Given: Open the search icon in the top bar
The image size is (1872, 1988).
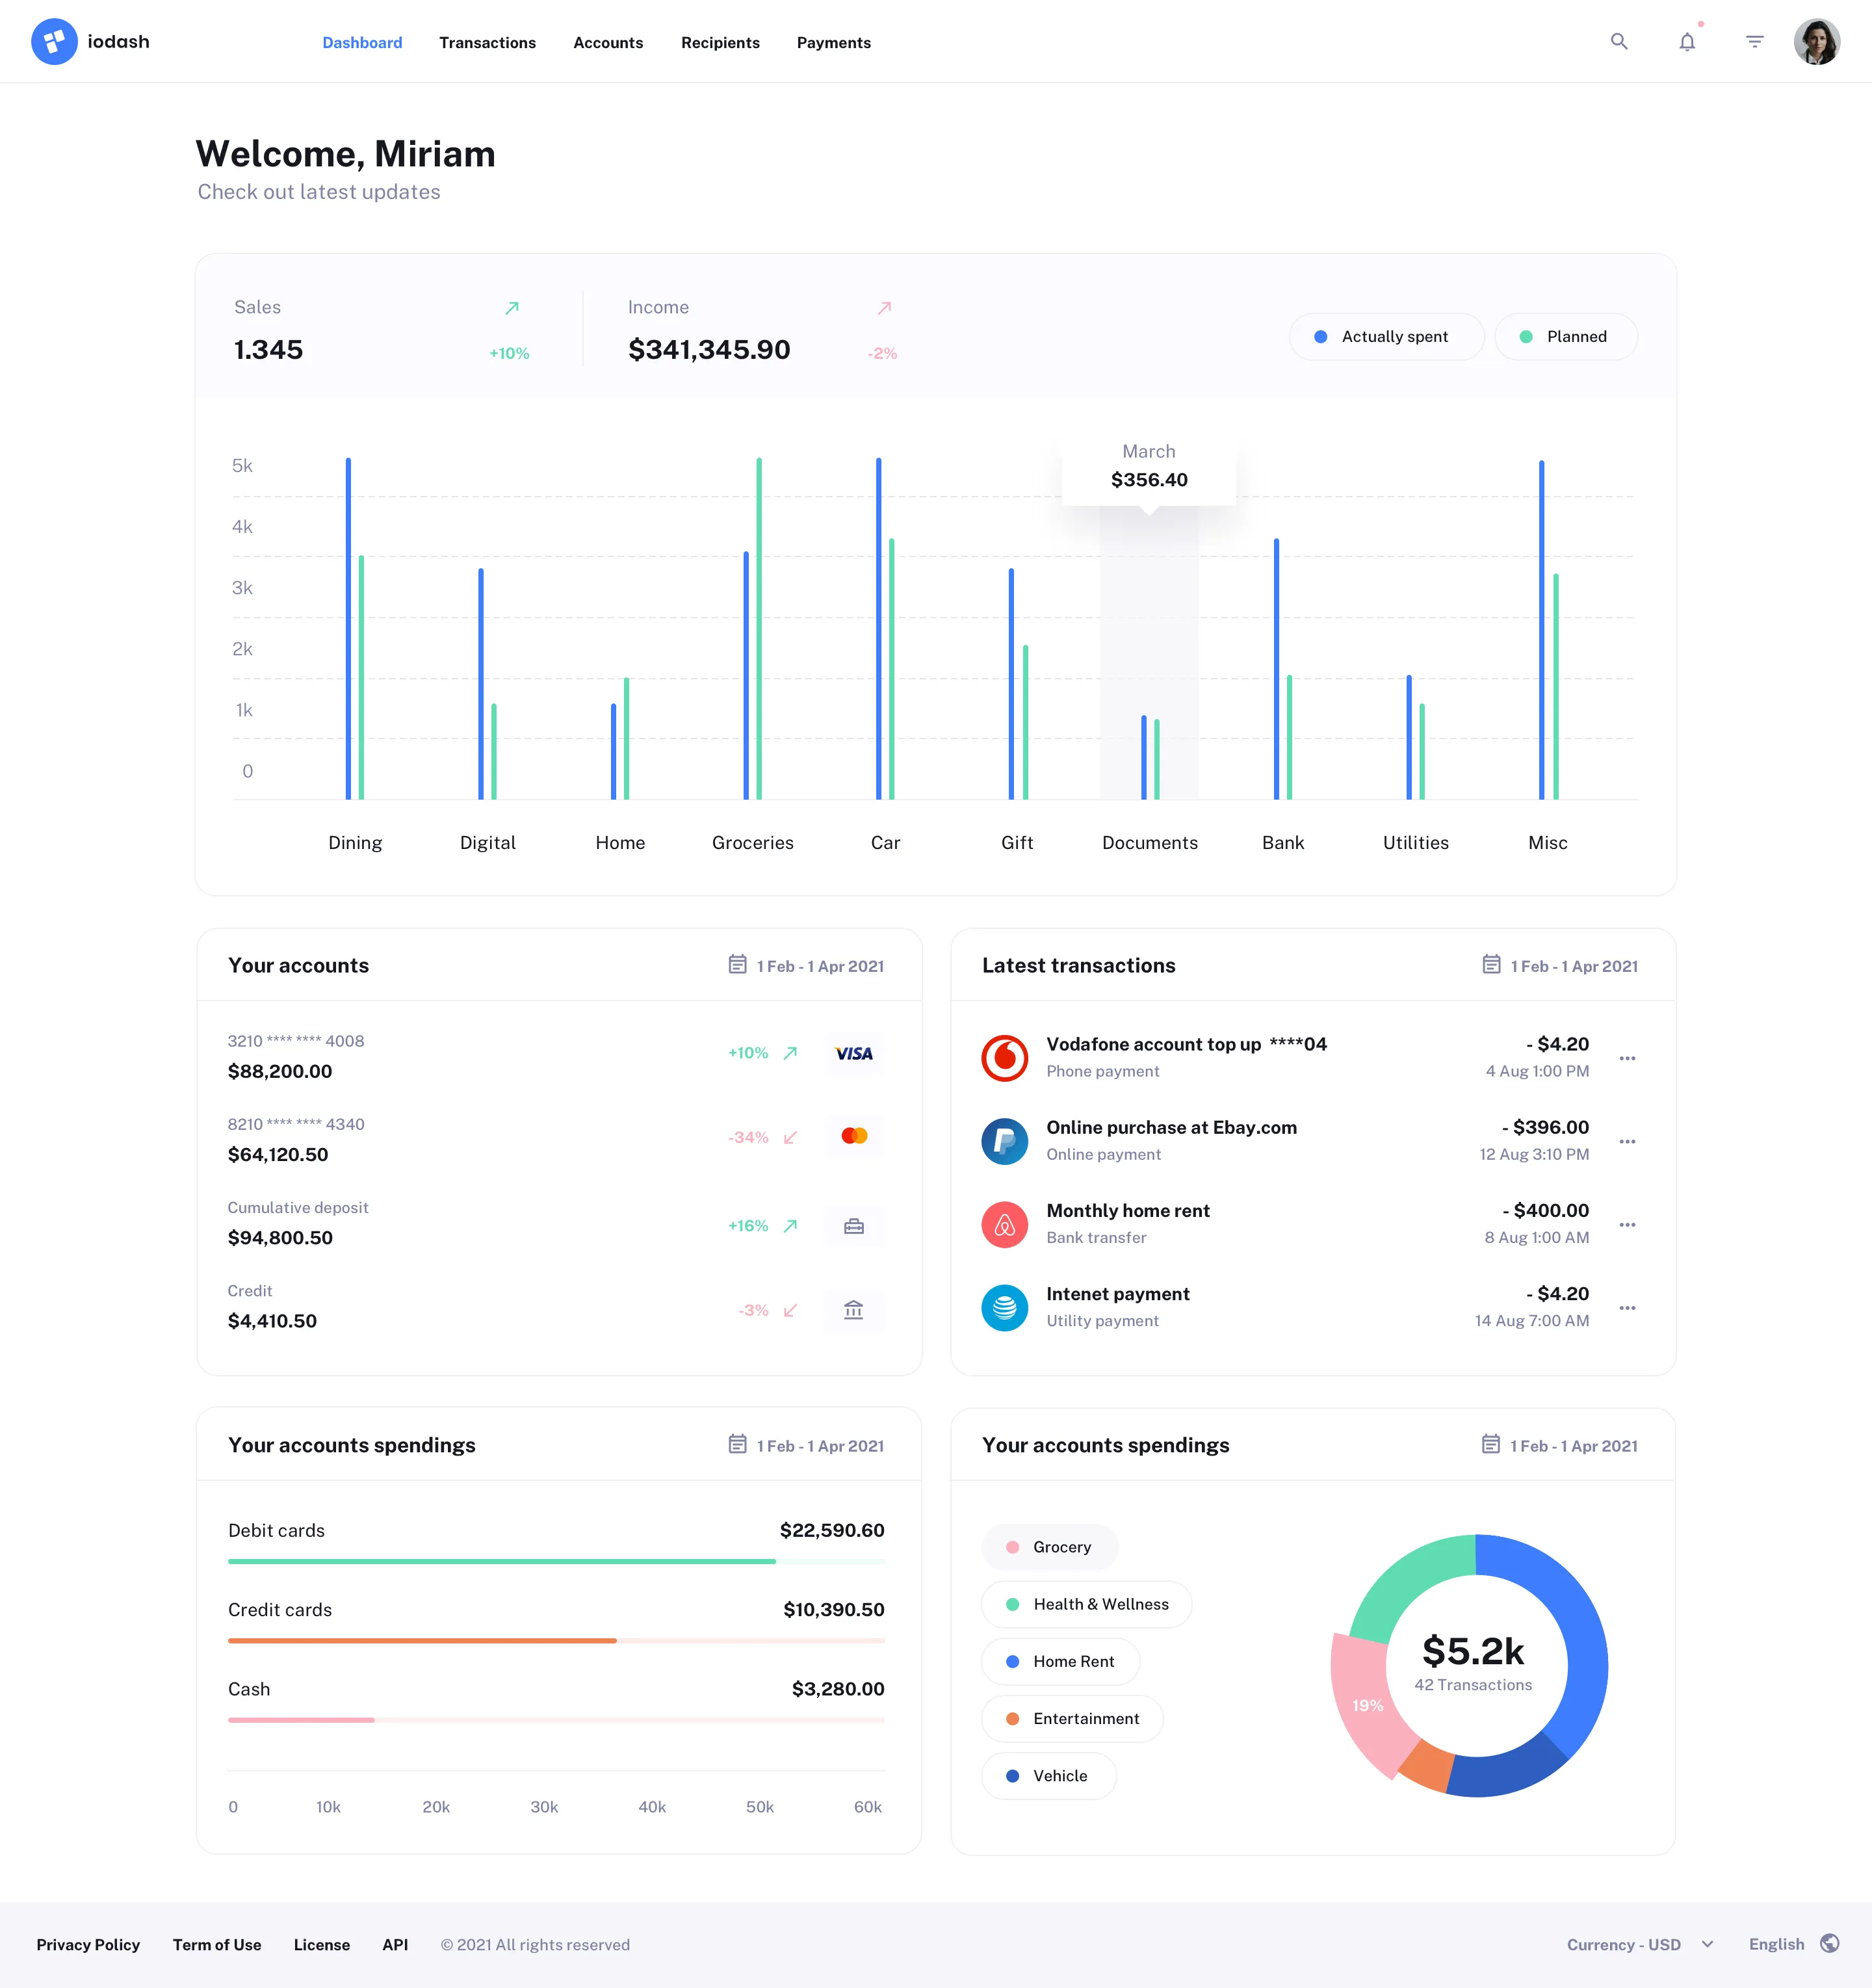Looking at the screenshot, I should (1619, 41).
